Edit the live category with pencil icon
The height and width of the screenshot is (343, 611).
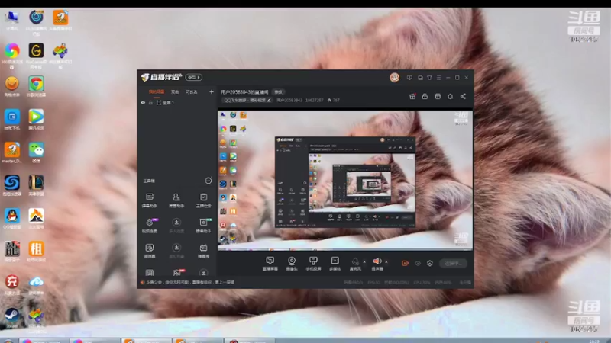(x=269, y=101)
